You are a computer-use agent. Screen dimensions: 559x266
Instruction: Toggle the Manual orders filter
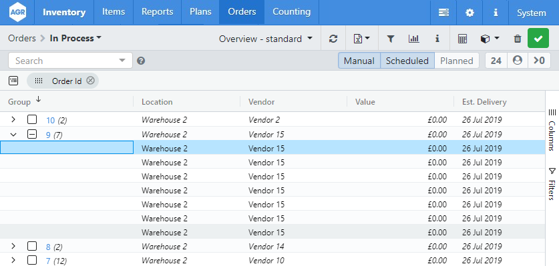click(x=359, y=61)
